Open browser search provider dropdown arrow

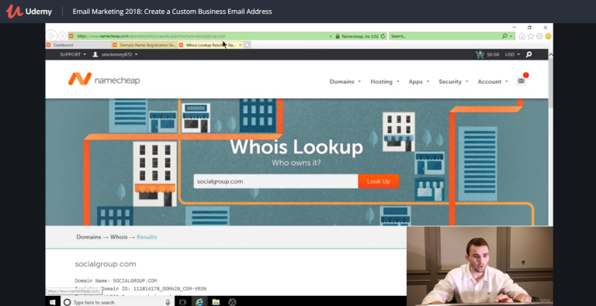click(x=511, y=36)
